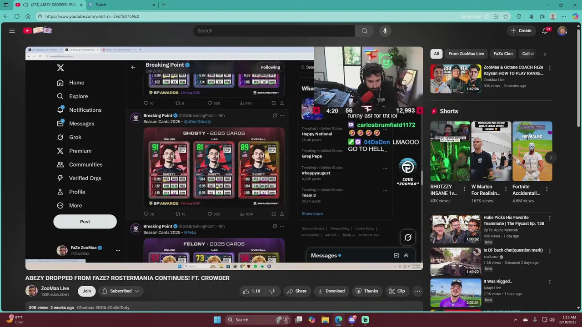
Task: Click the Windows taskbar search box
Action: click(x=257, y=320)
